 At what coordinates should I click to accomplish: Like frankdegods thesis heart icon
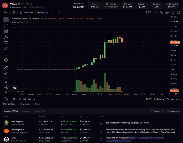coord(101,122)
